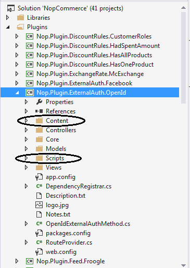Expand the Properties node

[x=26, y=102]
